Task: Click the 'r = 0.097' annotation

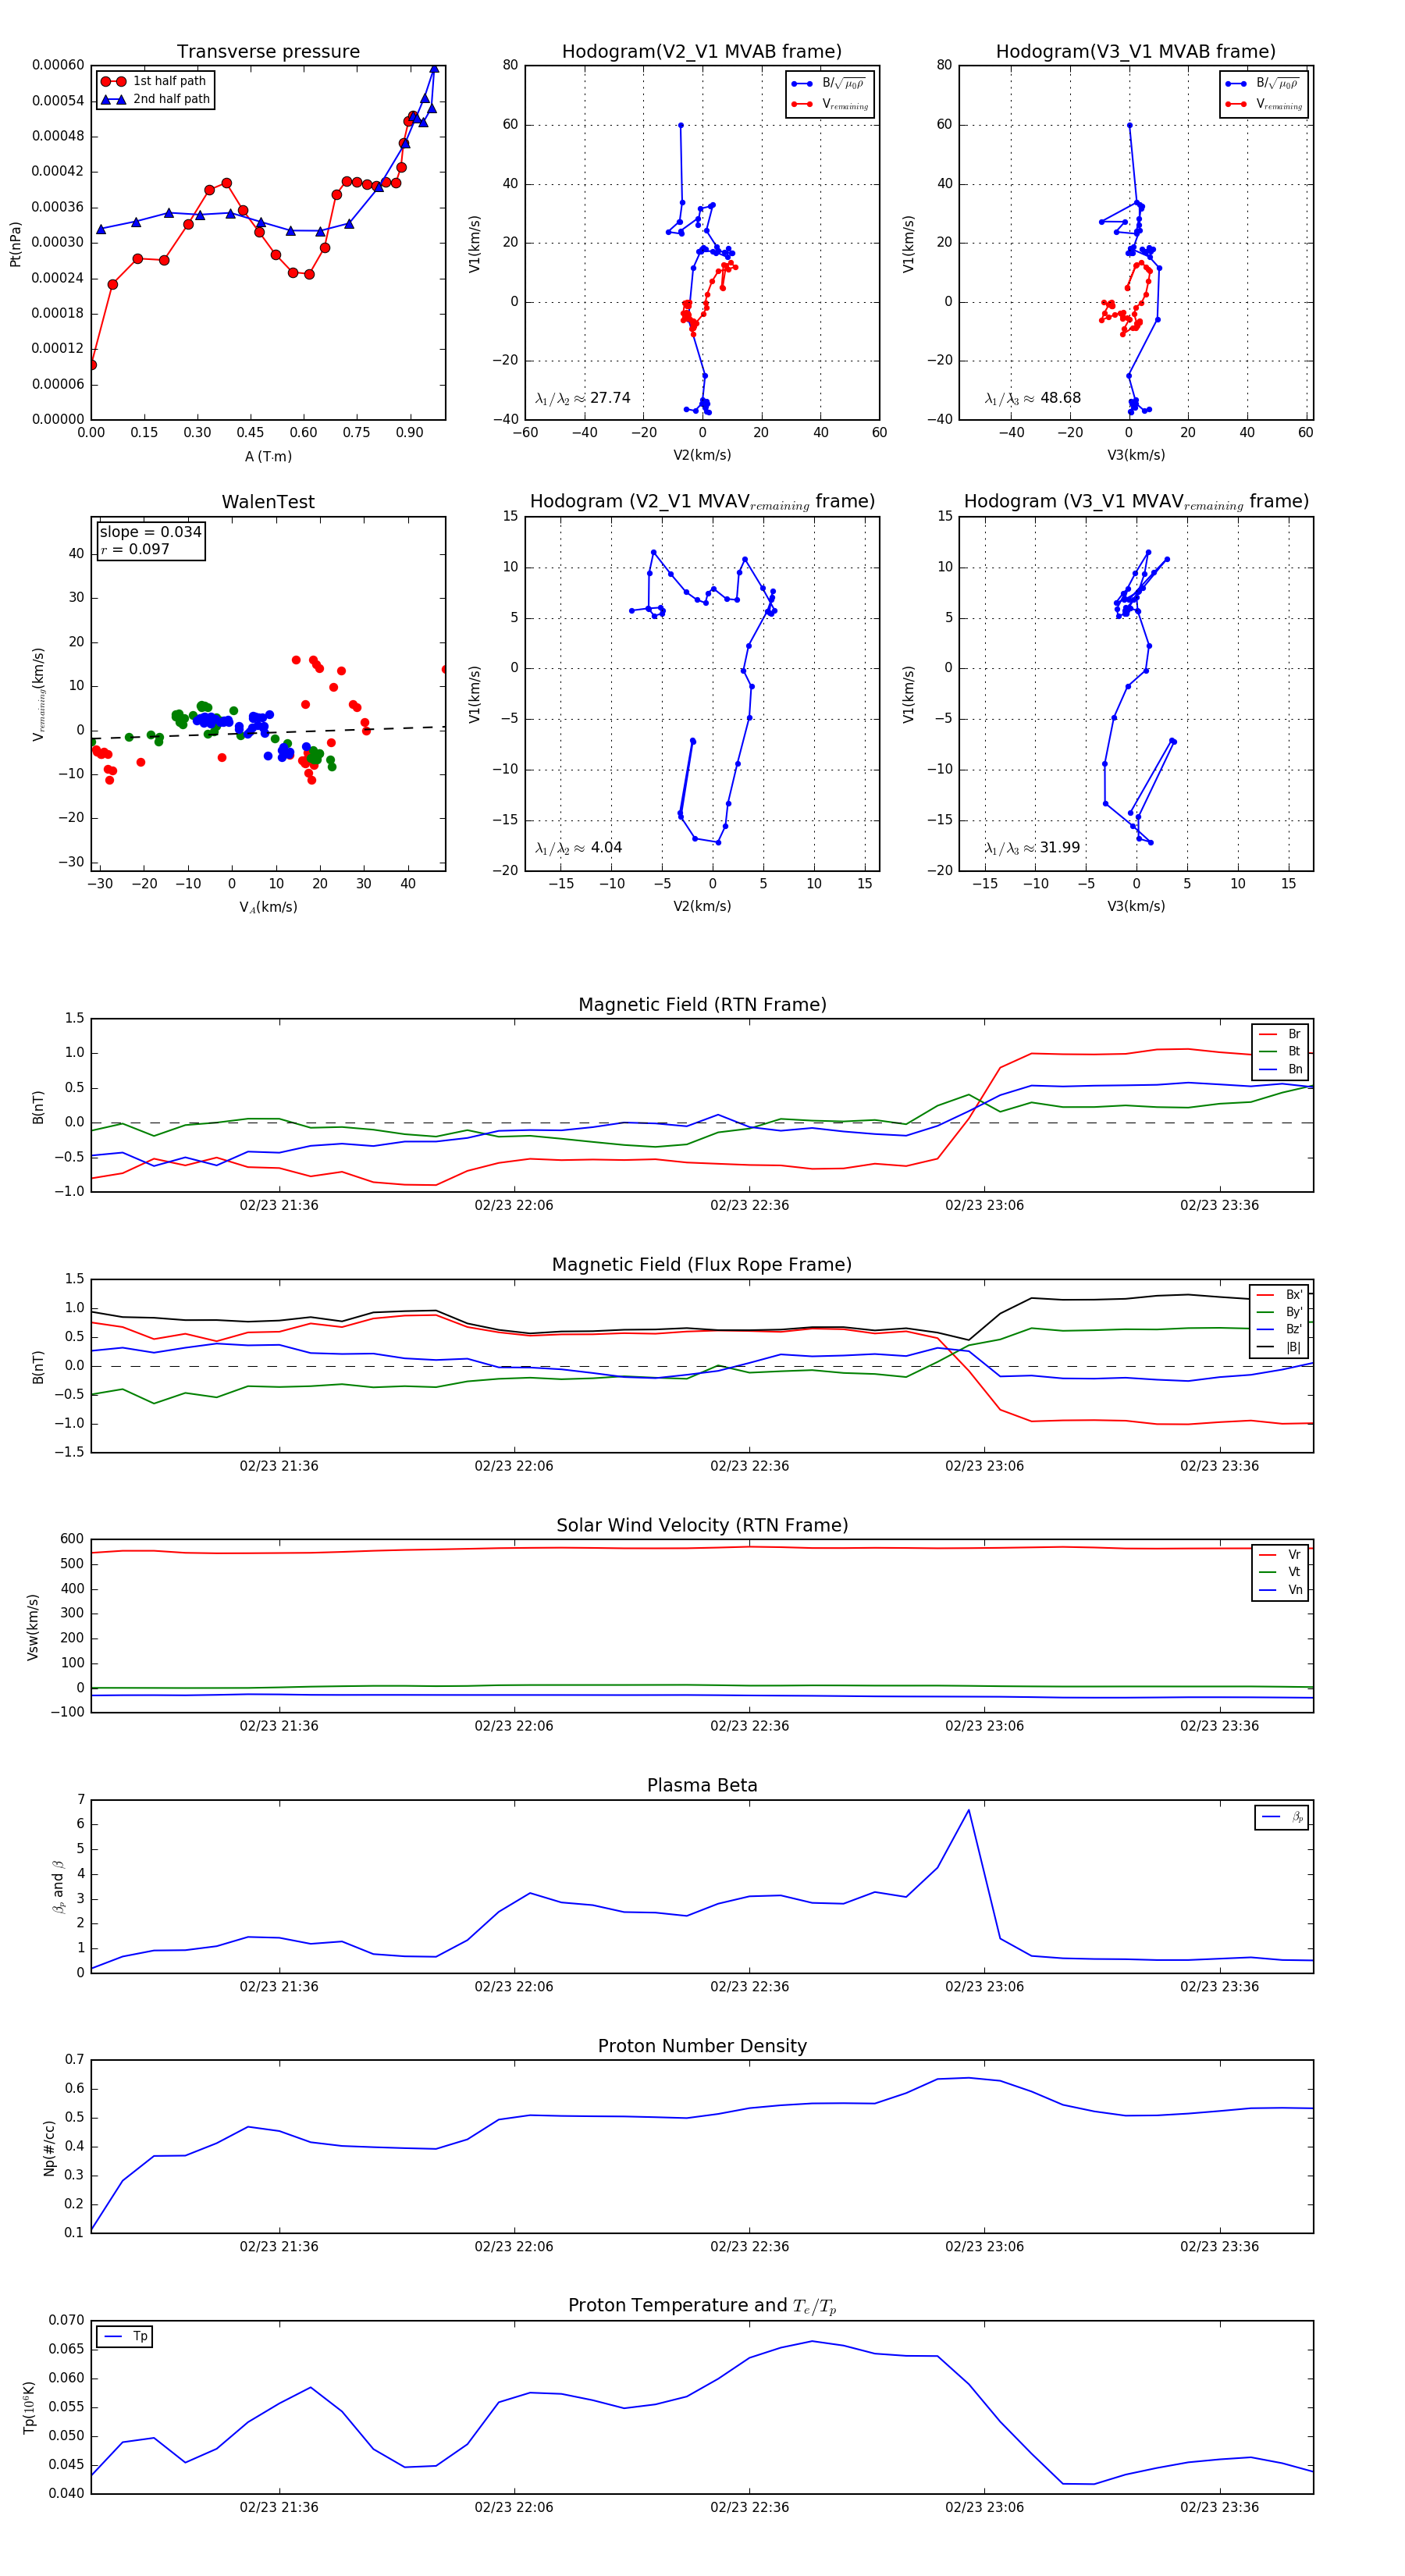Action: (135, 549)
